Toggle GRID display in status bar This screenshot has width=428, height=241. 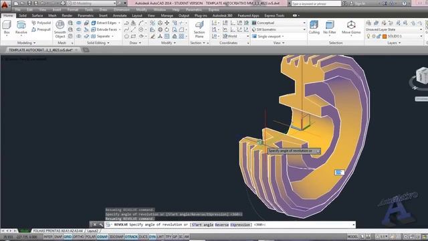(68, 236)
